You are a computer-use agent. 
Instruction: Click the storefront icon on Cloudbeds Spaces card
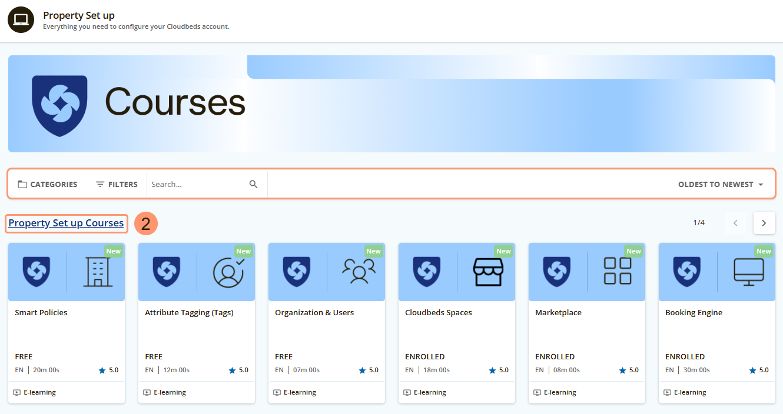click(488, 271)
